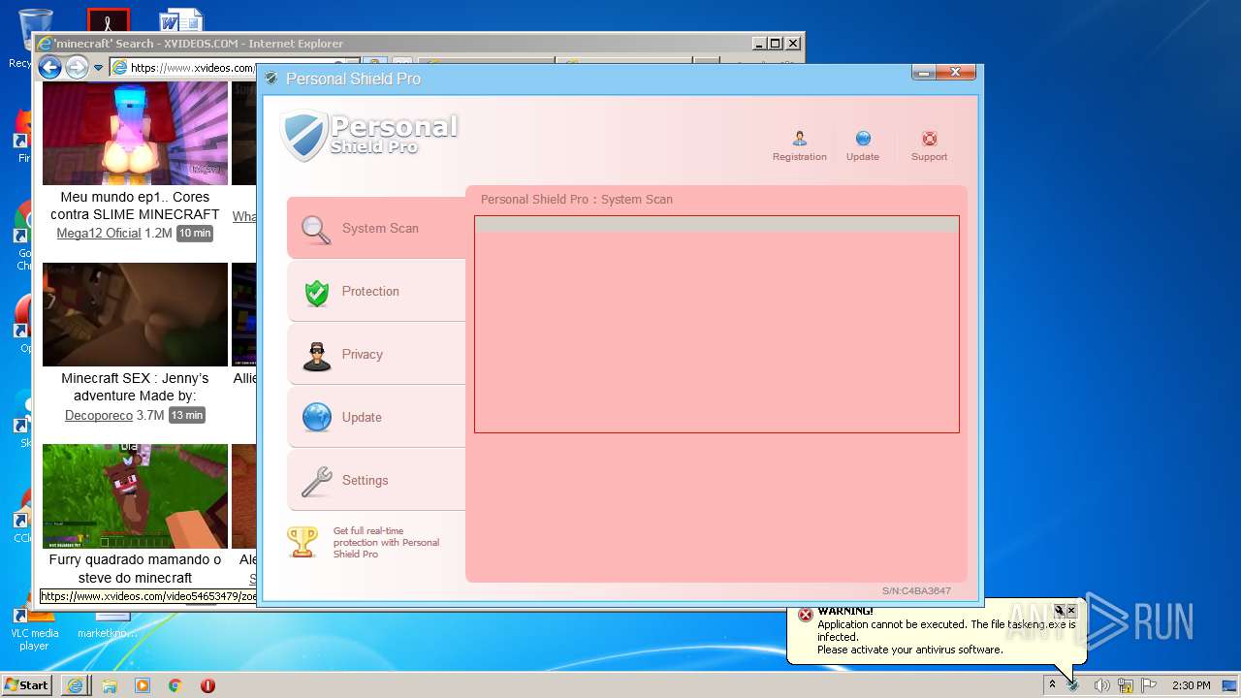Click the '13 min' duration badge
Viewport: 1241px width, 698px height.
click(x=186, y=415)
